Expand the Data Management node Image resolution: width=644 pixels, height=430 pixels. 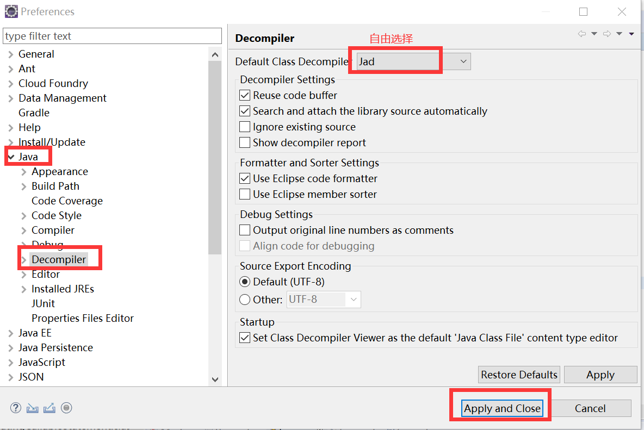(11, 98)
